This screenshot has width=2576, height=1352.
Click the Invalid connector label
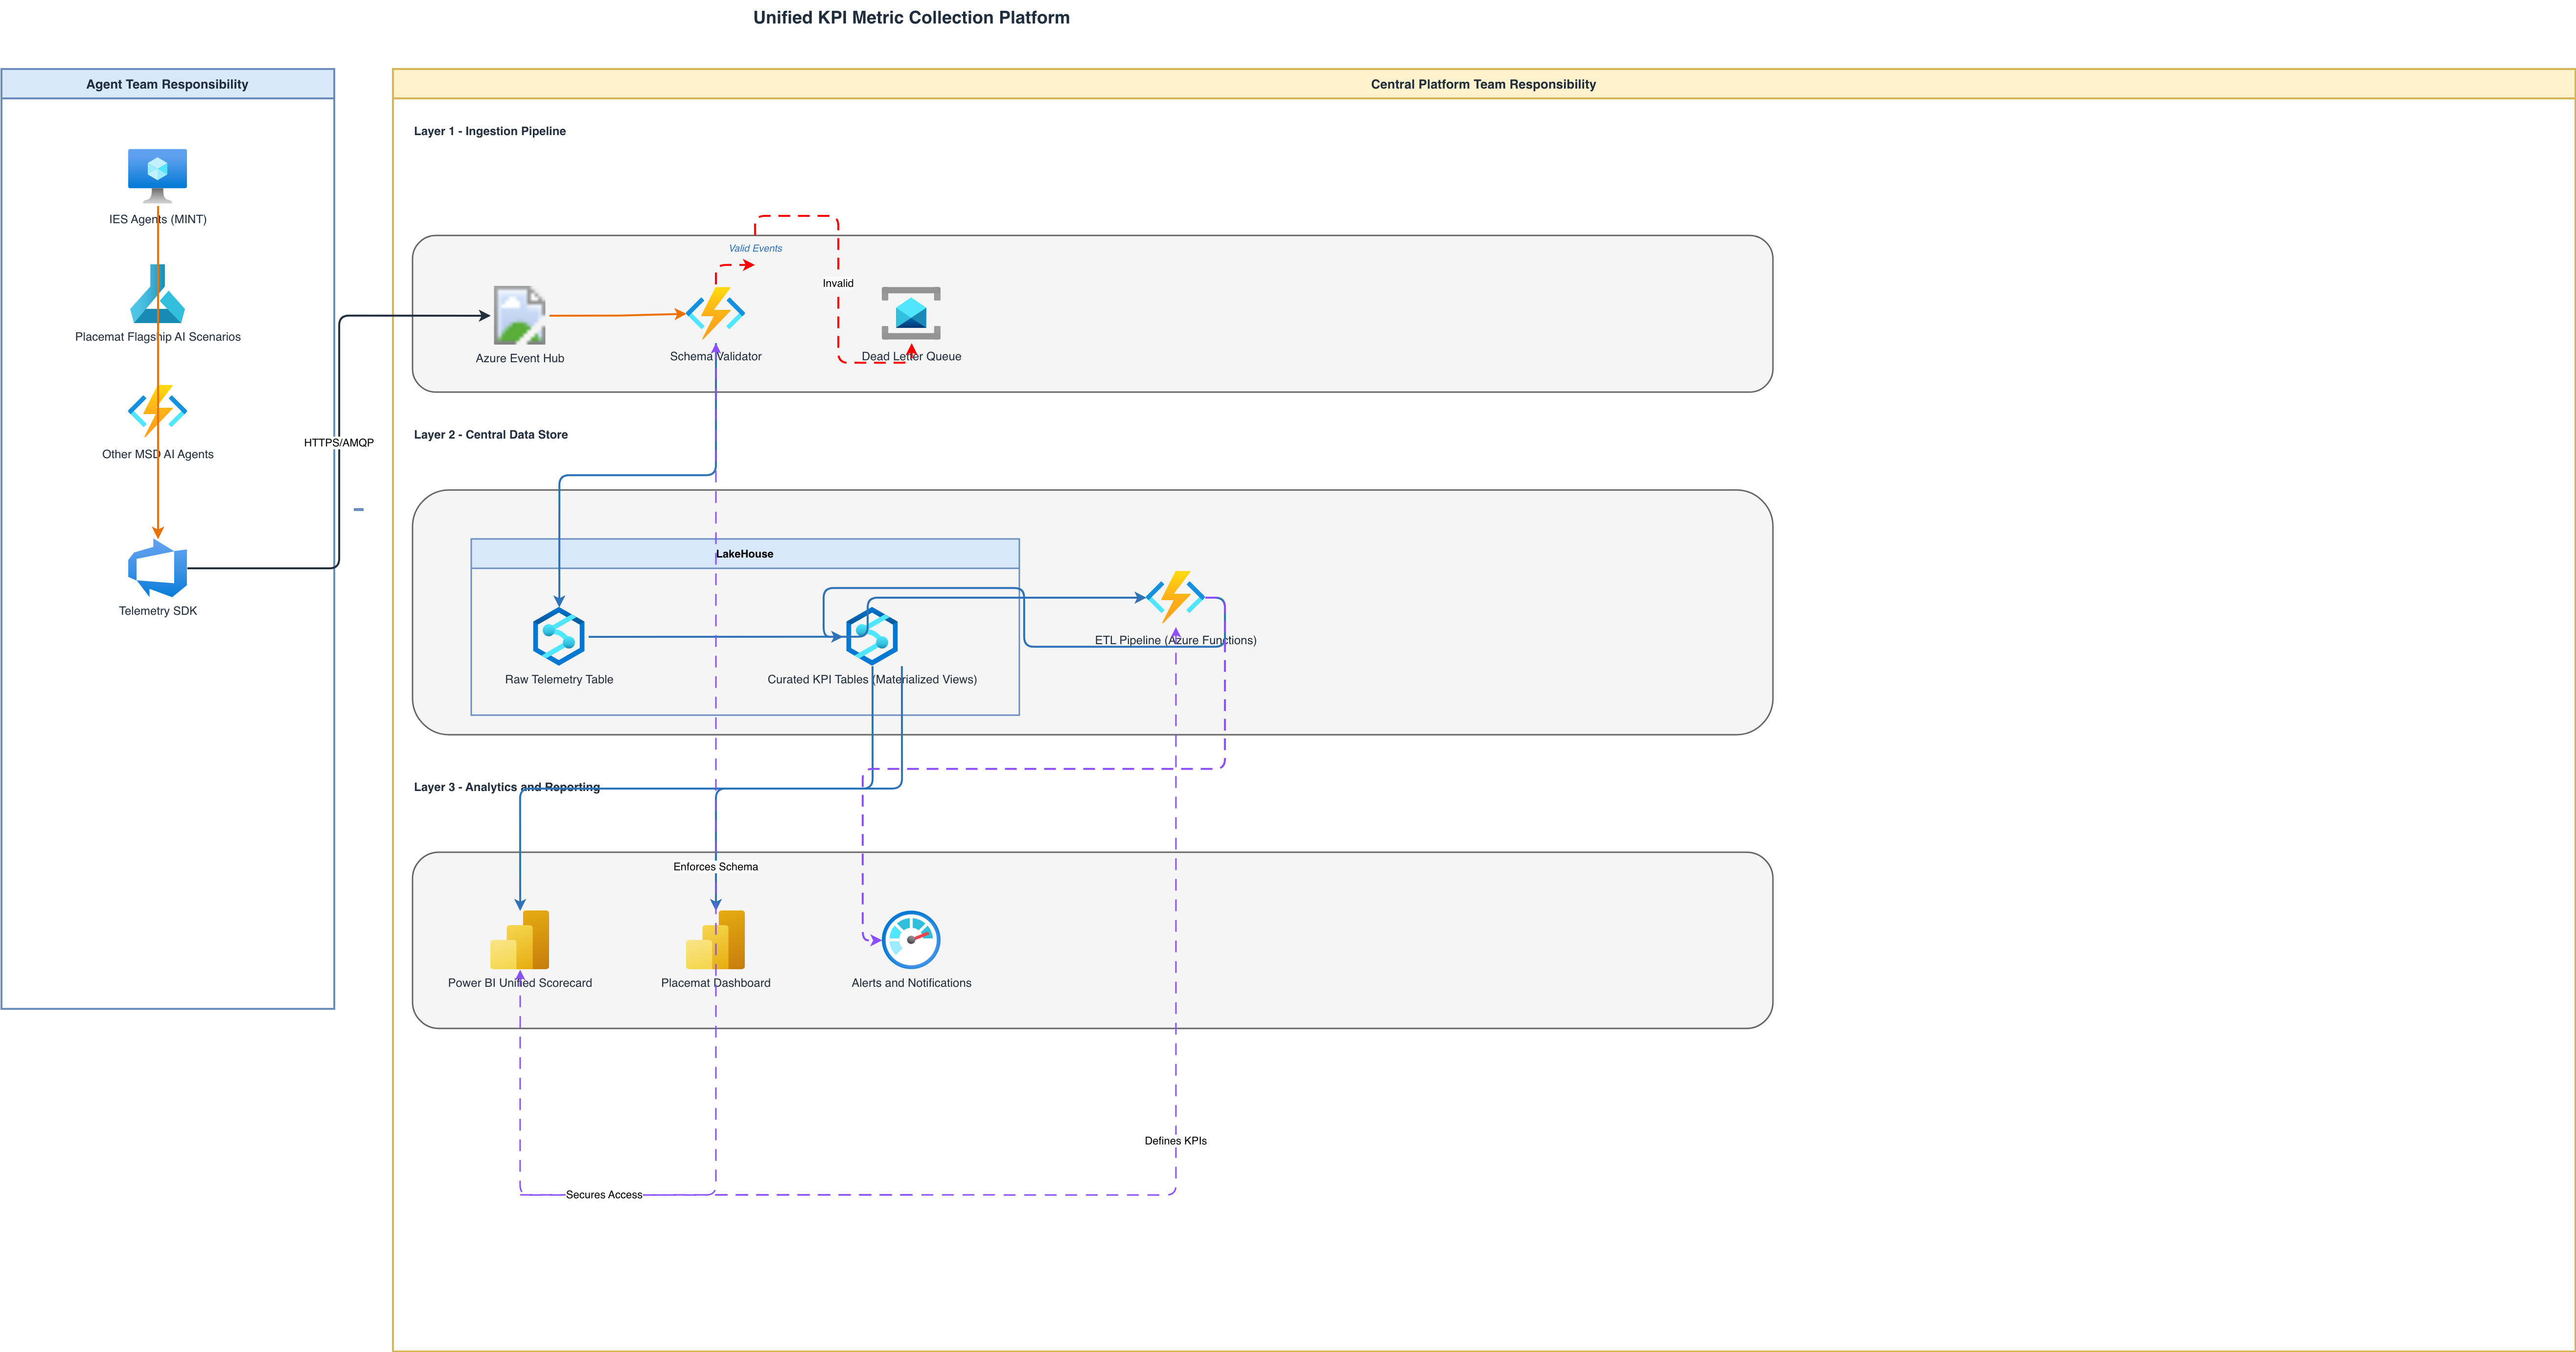click(x=838, y=283)
